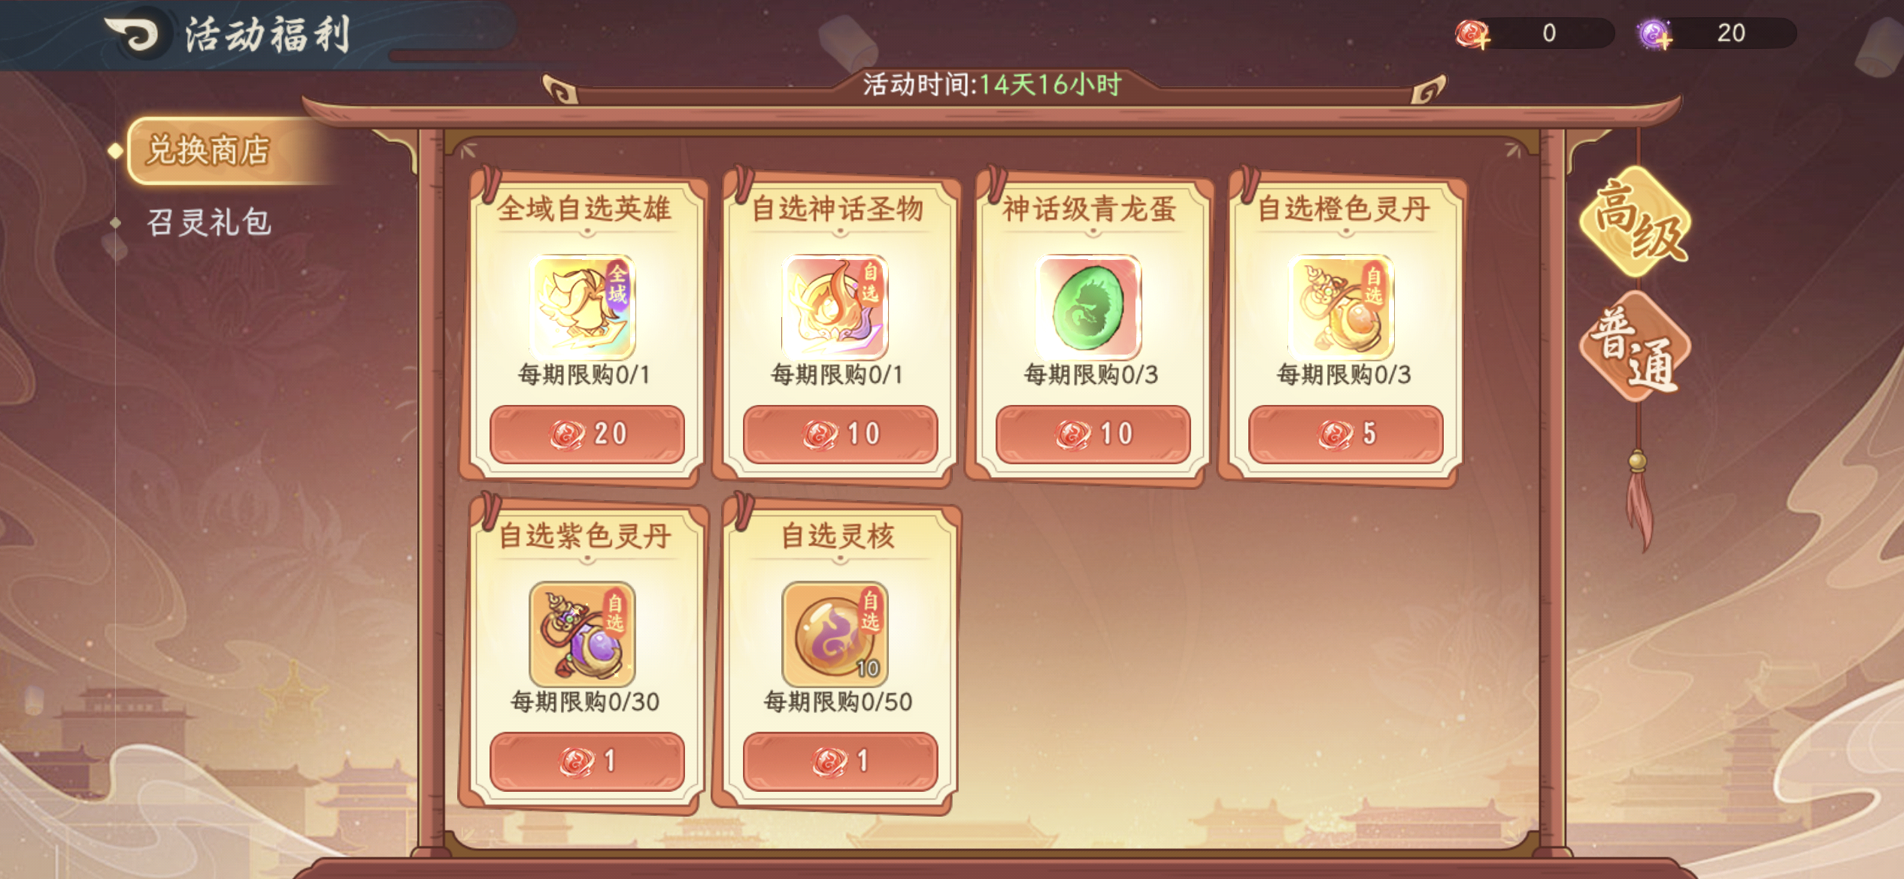Screen dimensions: 1904x879
Task: Tap the green 神话级青龙蛋 egg icon
Action: (x=1088, y=307)
